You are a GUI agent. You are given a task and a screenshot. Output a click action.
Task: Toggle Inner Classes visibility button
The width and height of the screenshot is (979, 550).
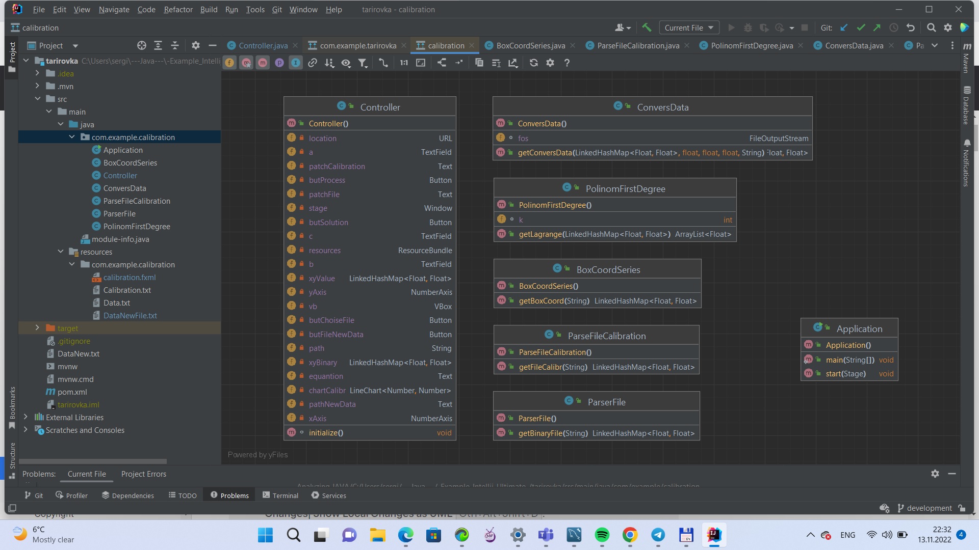pos(296,63)
